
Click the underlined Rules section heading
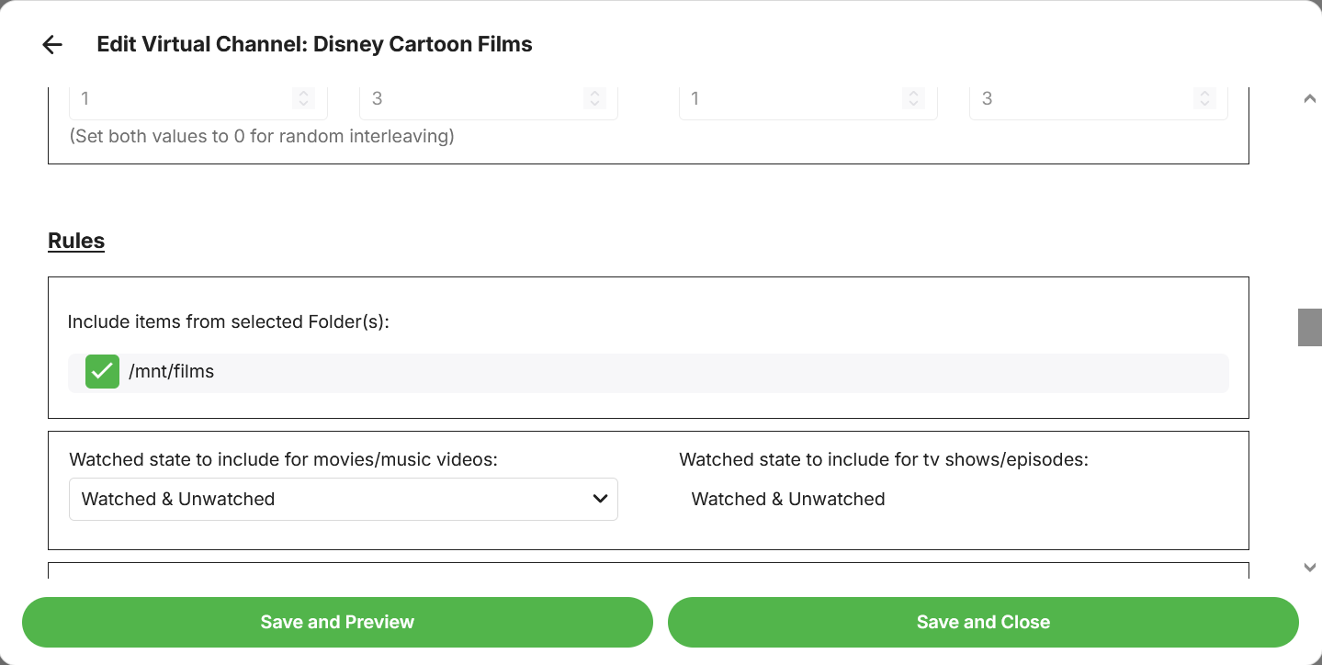click(76, 241)
